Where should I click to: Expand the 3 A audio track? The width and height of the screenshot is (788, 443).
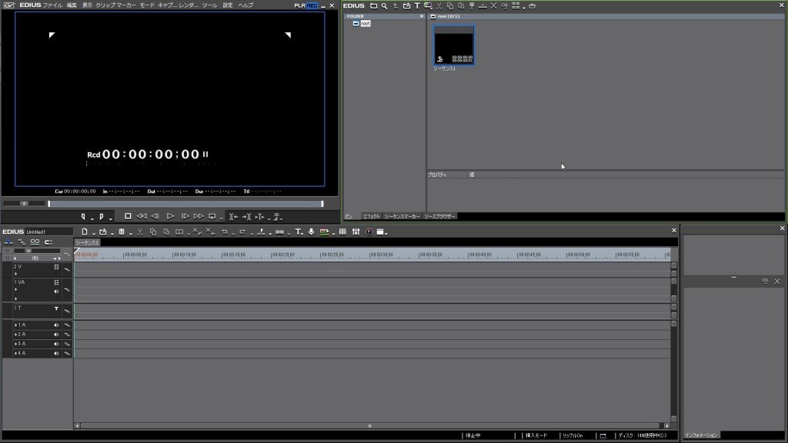click(15, 344)
